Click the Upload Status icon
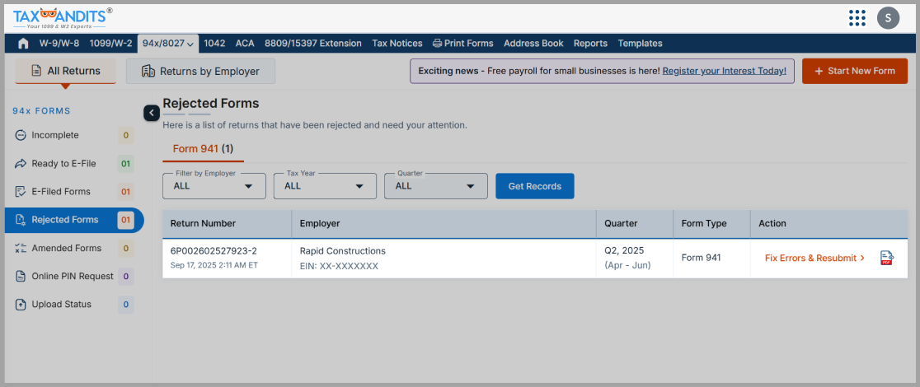Viewport: 920px width, 387px height. coord(21,305)
